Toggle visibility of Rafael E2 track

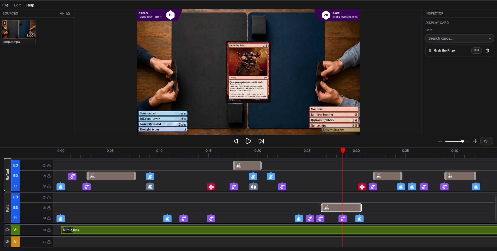tap(44, 176)
